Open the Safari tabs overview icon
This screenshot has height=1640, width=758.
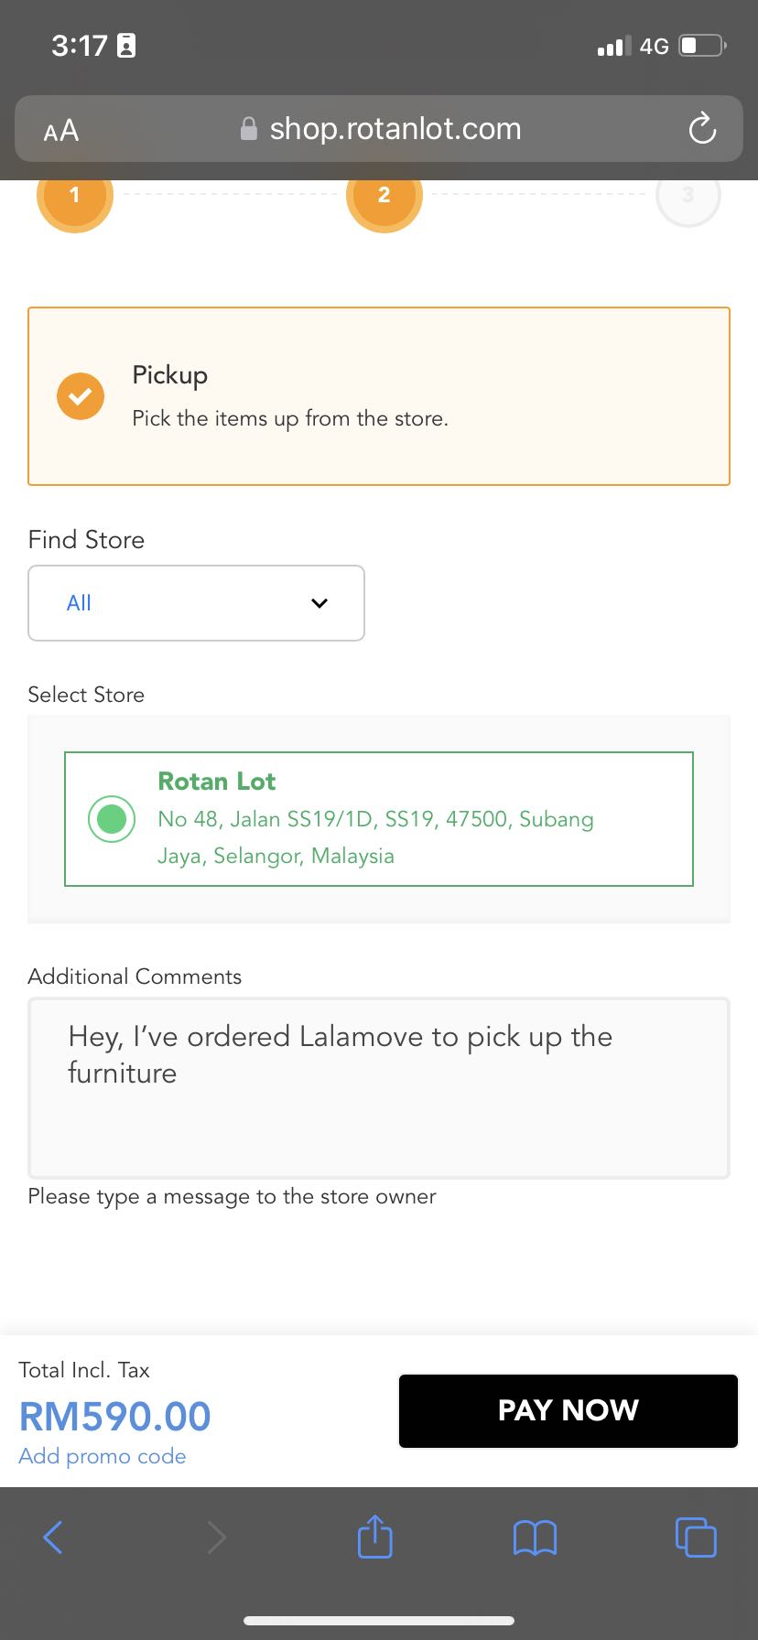695,1537
